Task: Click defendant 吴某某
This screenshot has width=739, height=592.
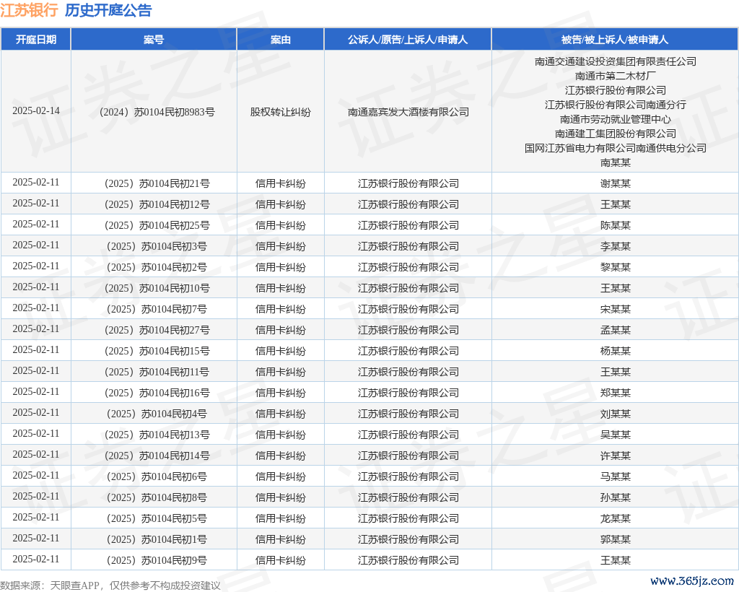Action: point(615,435)
